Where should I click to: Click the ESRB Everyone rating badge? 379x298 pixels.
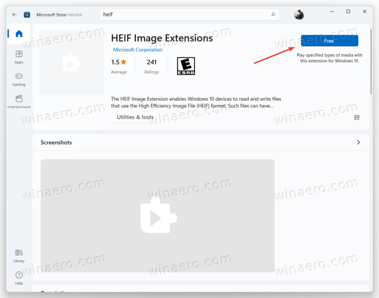click(186, 66)
